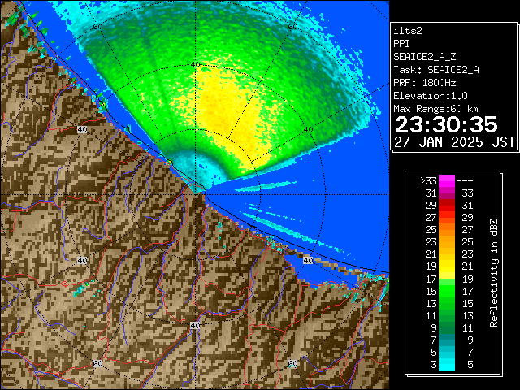Select the '---' legend upper bound
The height and width of the screenshot is (390, 520).
[x=465, y=181]
